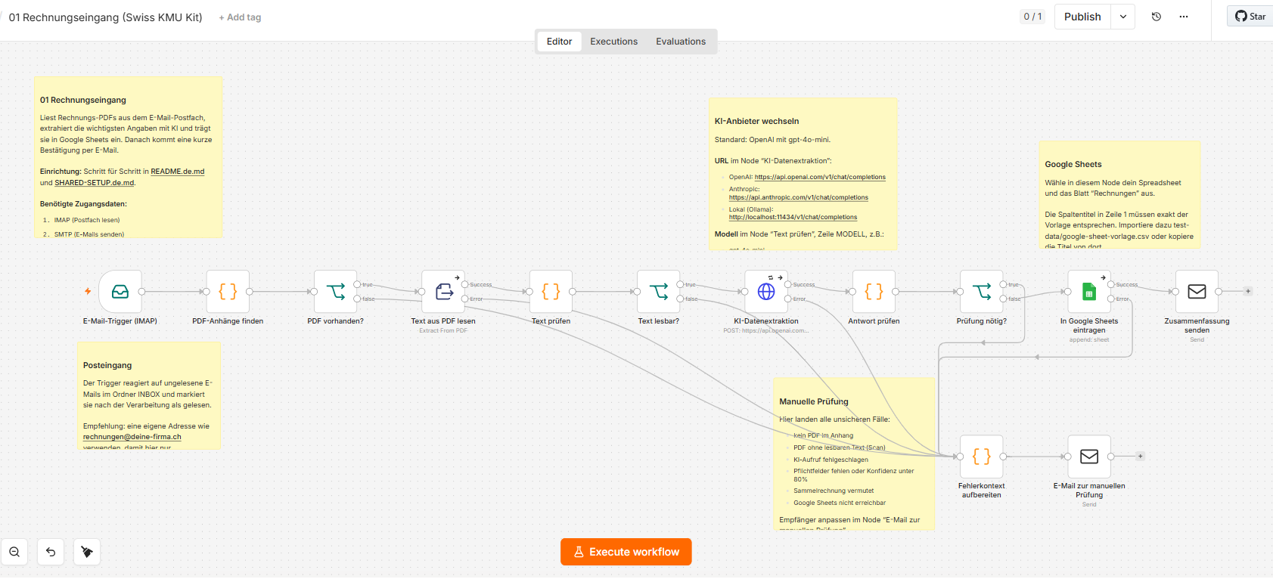The height and width of the screenshot is (579, 1273).
Task: Open the Fehlerkontext aufbereiten code node
Action: pos(982,457)
